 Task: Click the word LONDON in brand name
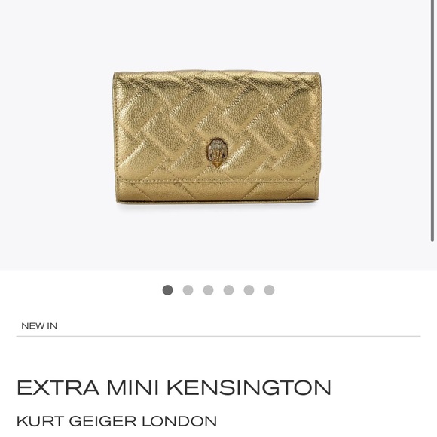pos(179,421)
